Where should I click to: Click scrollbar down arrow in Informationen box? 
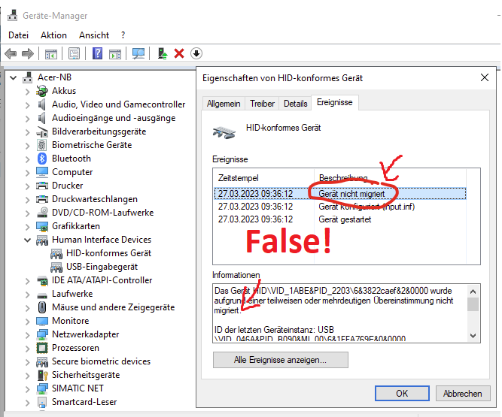coord(473,336)
